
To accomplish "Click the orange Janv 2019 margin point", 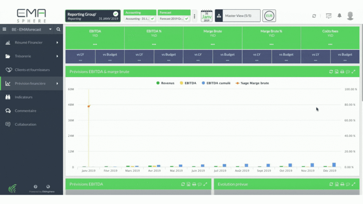I will pos(89,106).
